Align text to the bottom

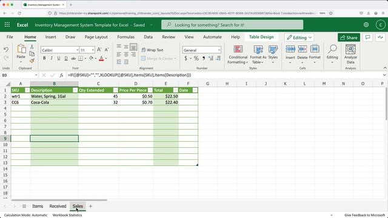[133, 47]
